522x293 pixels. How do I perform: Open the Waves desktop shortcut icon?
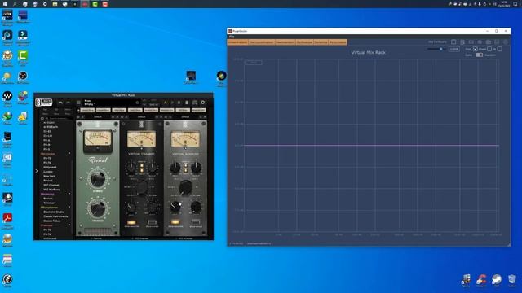7,98
